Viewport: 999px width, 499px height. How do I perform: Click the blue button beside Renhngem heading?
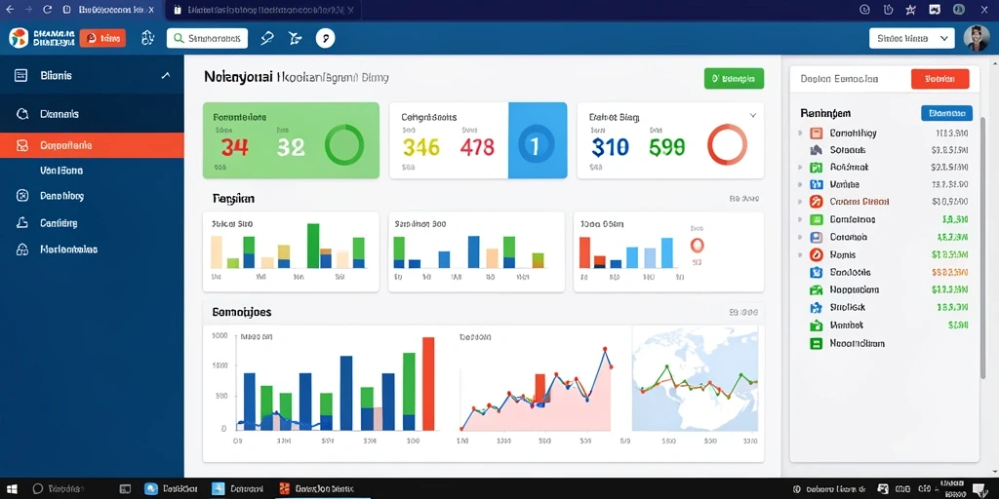tap(946, 113)
